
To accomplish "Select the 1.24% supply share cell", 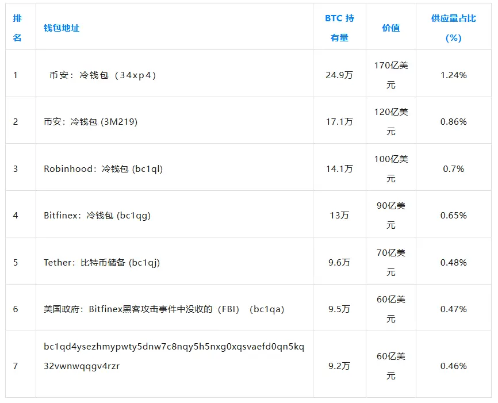I will point(453,75).
